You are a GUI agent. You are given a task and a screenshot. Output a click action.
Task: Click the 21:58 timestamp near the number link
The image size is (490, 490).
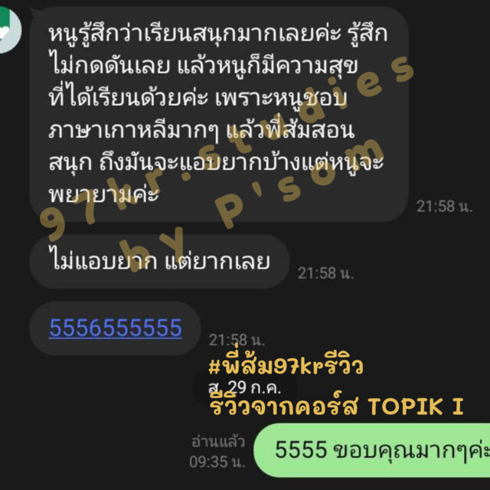click(x=237, y=340)
